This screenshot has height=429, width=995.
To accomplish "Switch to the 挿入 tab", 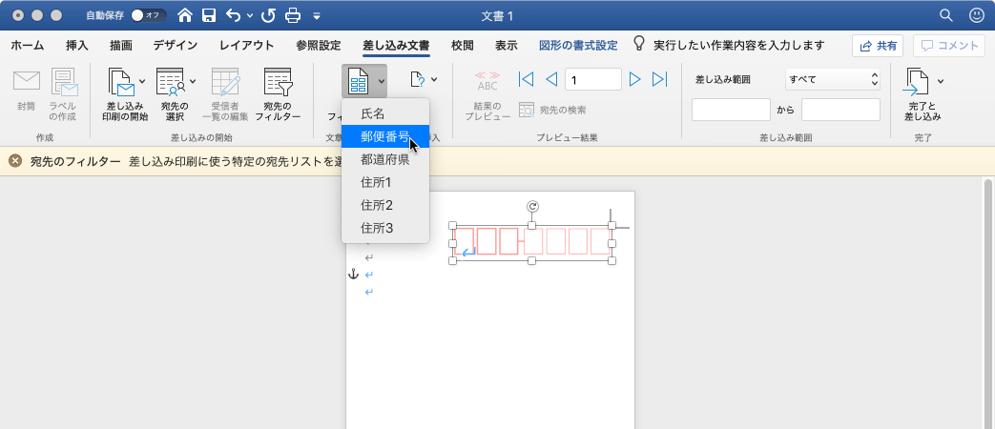I will [76, 45].
